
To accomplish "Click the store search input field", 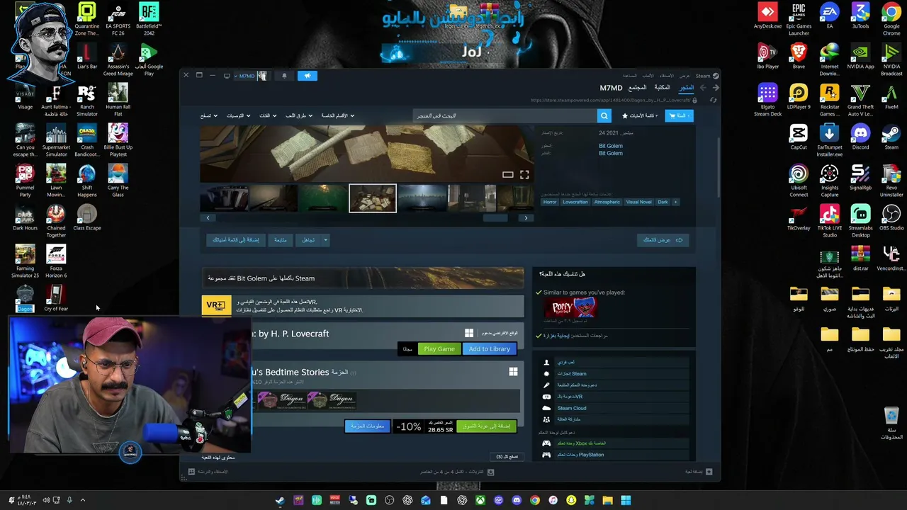I will click(505, 115).
